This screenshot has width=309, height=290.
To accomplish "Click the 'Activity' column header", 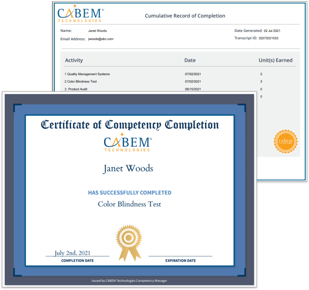I will [74, 60].
